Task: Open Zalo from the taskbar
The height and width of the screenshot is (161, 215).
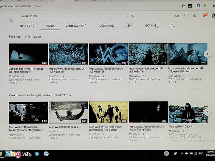Action: pyautogui.click(x=46, y=154)
